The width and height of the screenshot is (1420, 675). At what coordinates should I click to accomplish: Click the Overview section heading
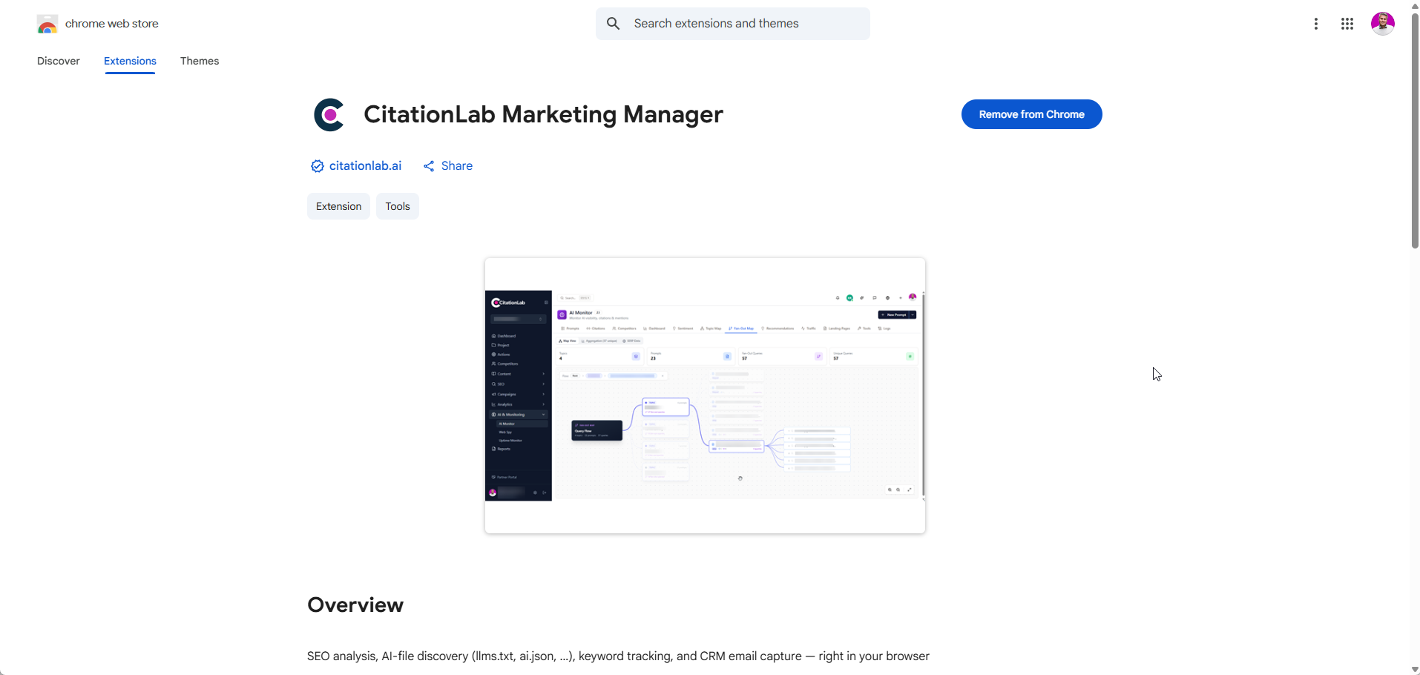355,605
